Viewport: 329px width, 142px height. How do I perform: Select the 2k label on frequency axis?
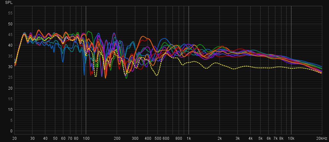tap(220, 138)
